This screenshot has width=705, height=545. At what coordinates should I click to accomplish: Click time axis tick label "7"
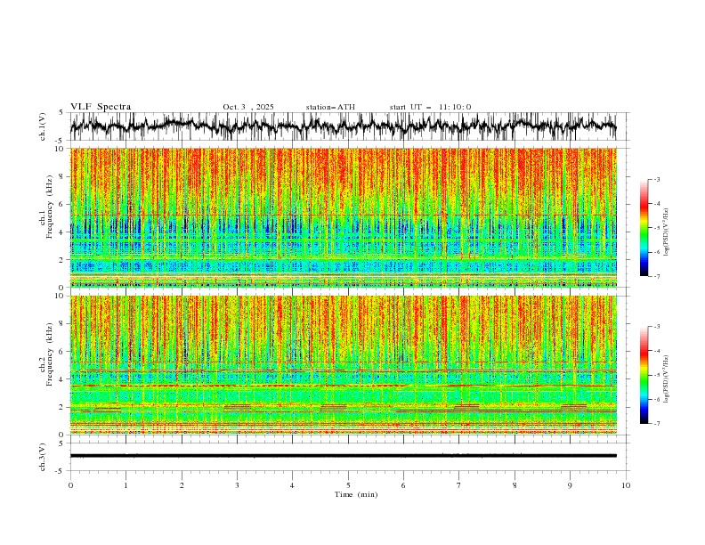click(459, 485)
